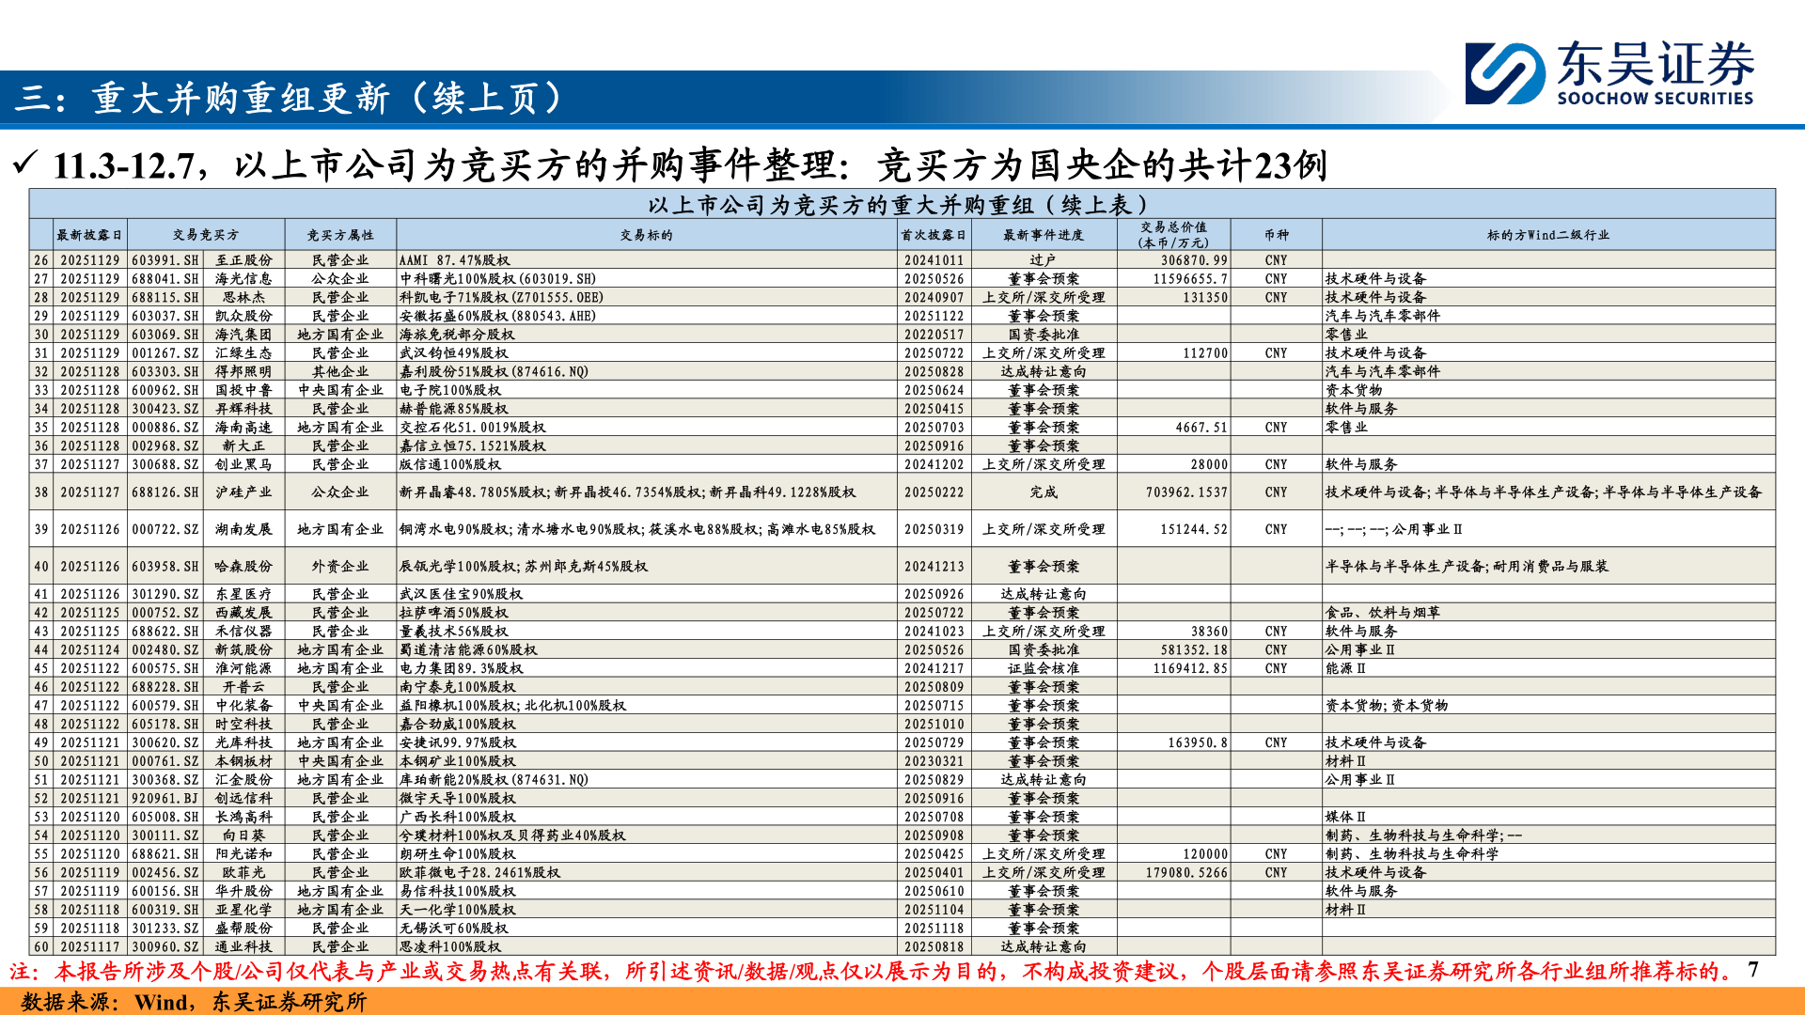
Task: Select the 交易标的 column header
Action: 647,235
